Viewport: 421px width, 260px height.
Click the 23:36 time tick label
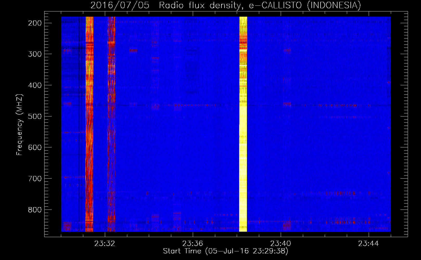(193, 244)
